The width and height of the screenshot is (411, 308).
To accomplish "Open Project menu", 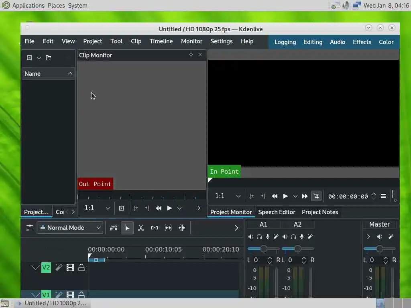I will (93, 41).
